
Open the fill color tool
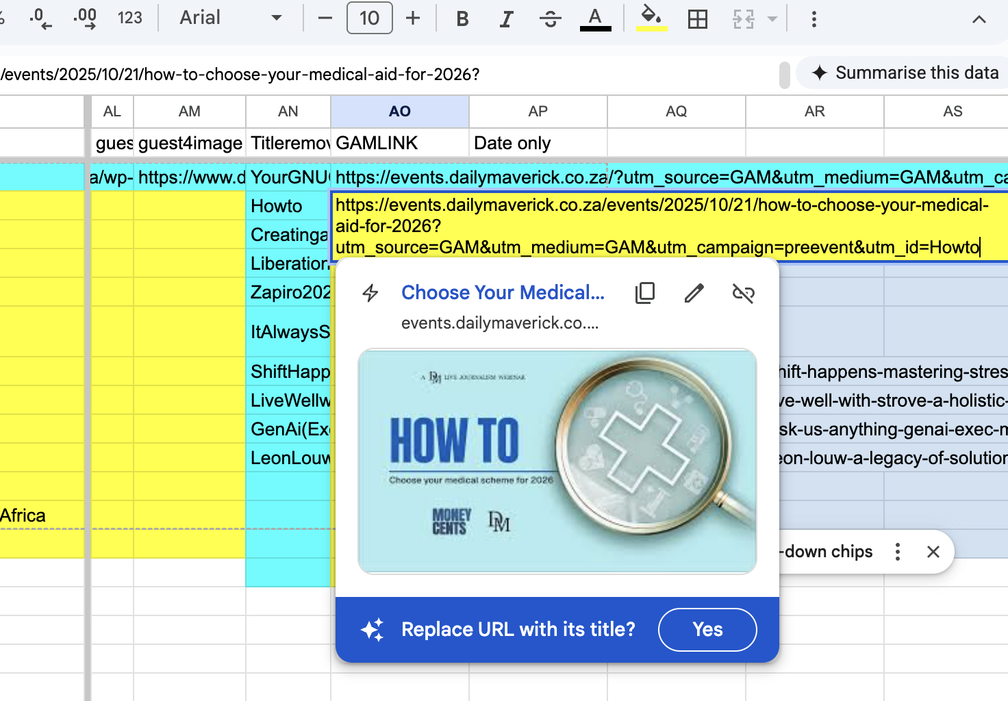click(651, 18)
